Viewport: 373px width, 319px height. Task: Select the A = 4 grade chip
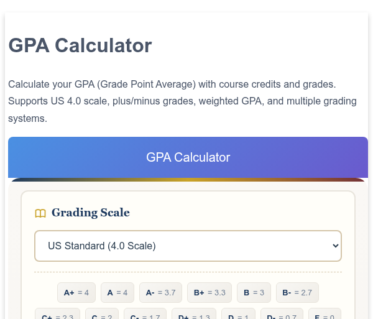point(117,293)
